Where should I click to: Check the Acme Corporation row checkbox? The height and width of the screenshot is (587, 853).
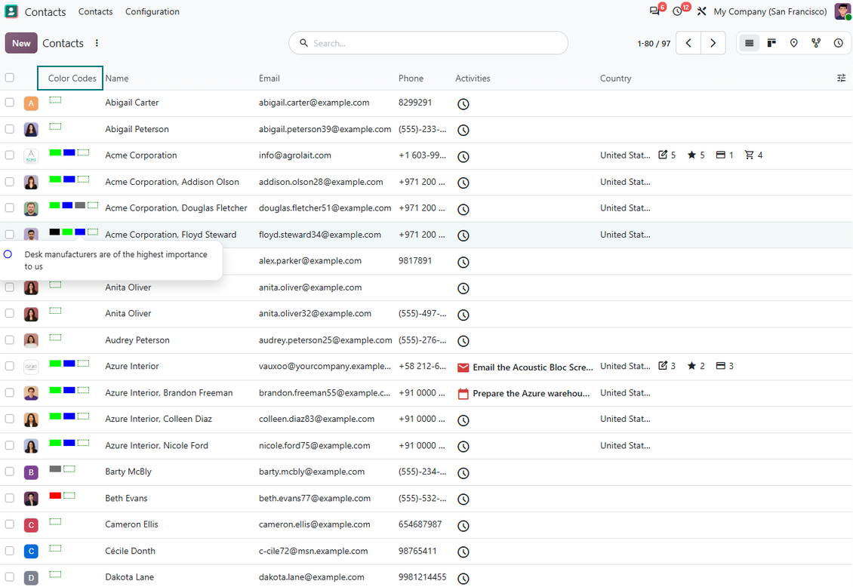[10, 155]
